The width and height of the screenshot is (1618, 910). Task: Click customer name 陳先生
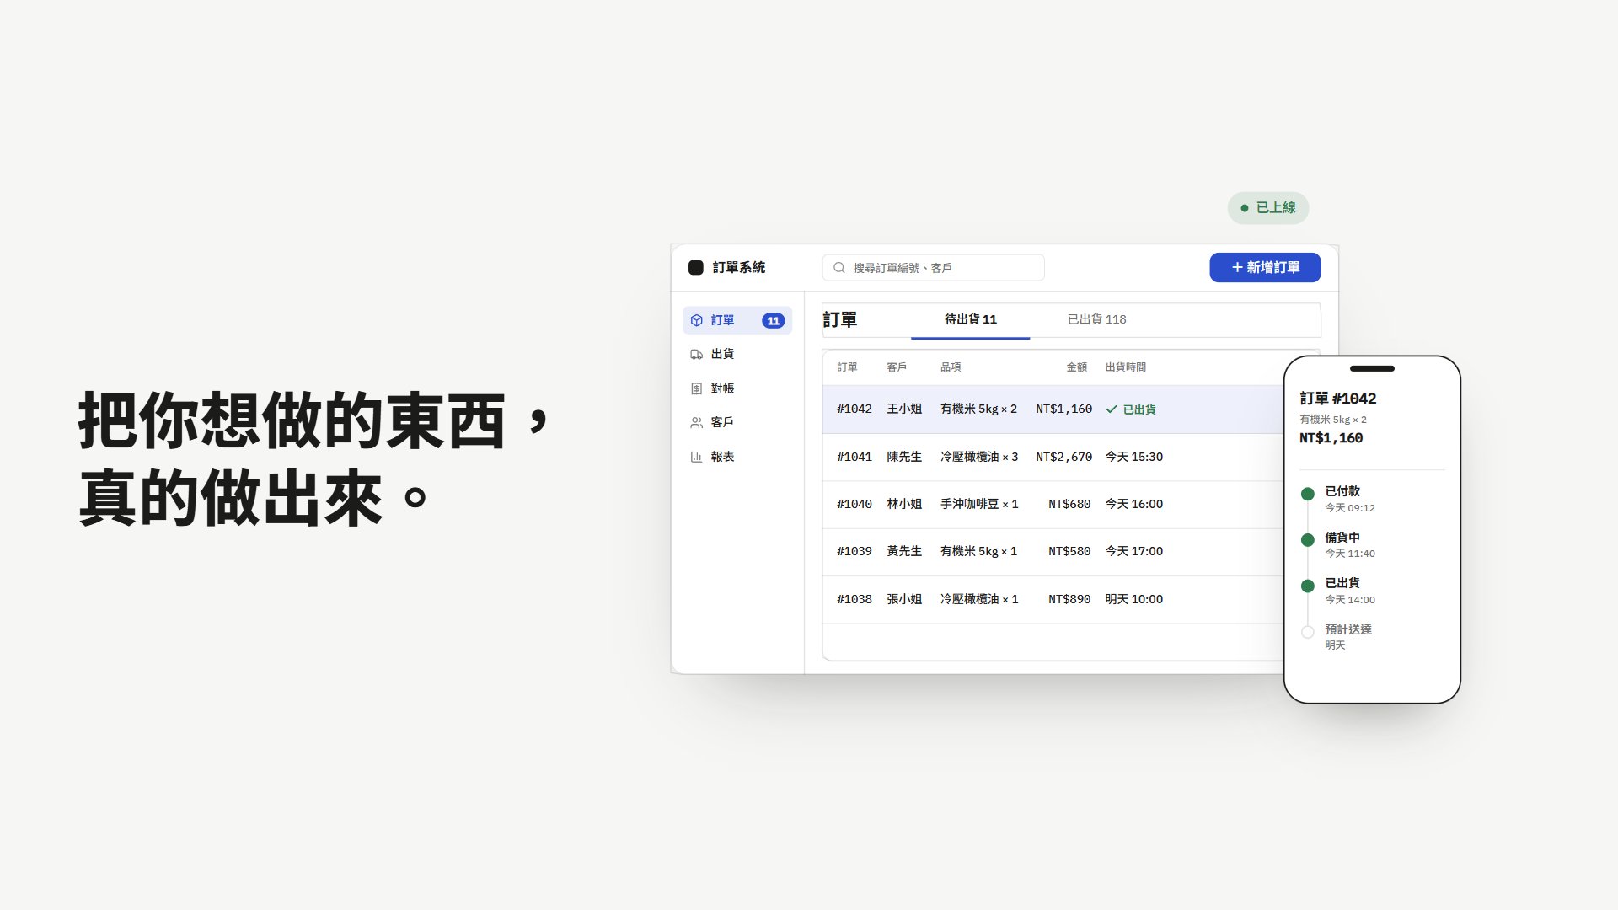pyautogui.click(x=904, y=457)
